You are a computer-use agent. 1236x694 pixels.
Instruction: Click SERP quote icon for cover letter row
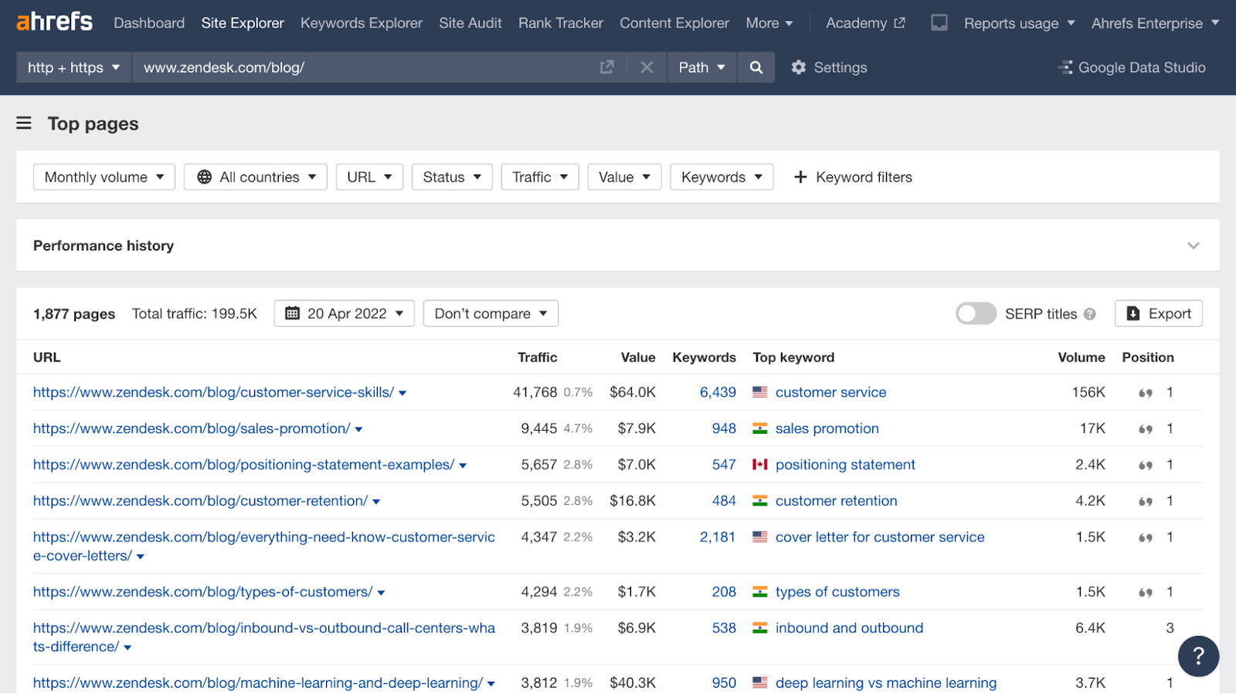click(x=1146, y=538)
